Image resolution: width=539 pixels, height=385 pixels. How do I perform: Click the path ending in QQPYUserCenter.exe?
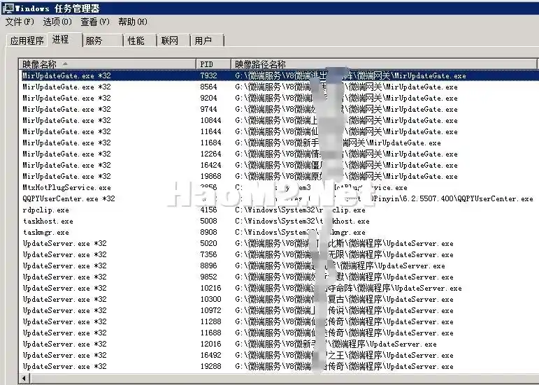[384, 198]
